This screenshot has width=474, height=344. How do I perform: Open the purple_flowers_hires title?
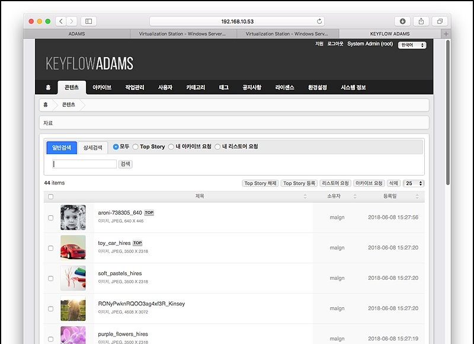[x=123, y=334]
